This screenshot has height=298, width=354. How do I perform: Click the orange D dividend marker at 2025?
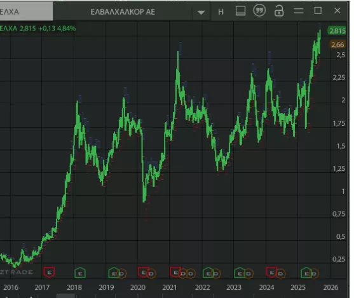point(314,274)
